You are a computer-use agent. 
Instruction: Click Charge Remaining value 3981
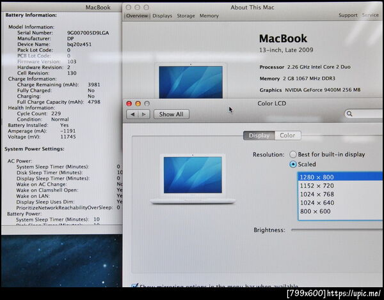coord(94,85)
